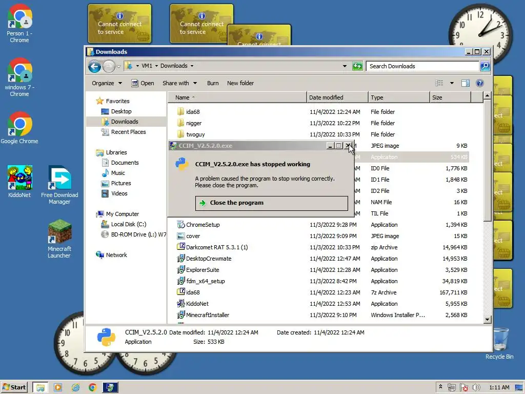
Task: Click the CCIM program taskbar button
Action: (110, 388)
